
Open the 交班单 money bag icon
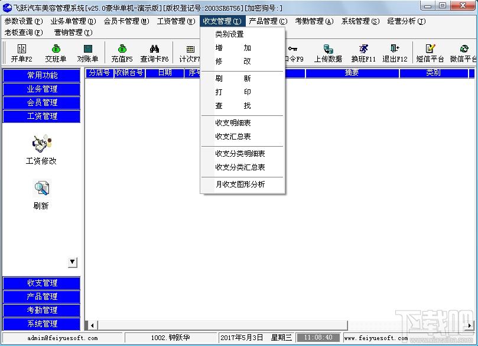pyautogui.click(x=56, y=48)
